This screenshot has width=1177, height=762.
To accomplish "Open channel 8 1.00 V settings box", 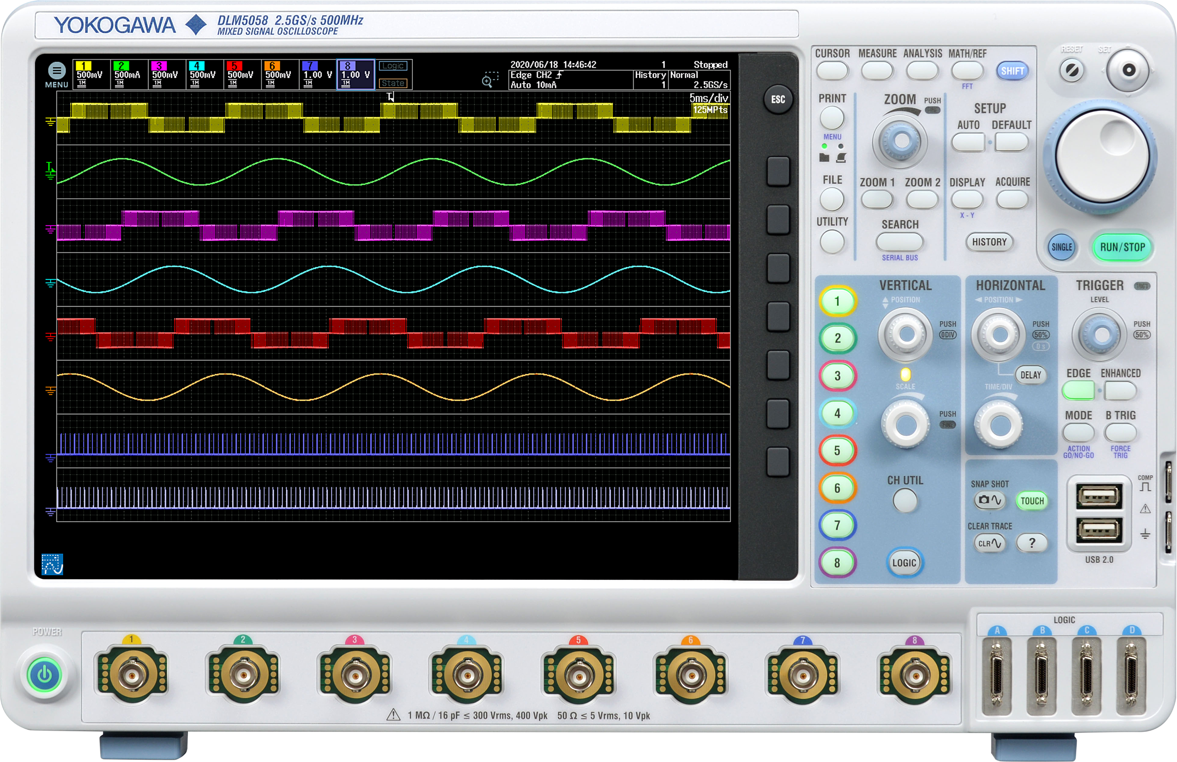I will click(x=356, y=75).
